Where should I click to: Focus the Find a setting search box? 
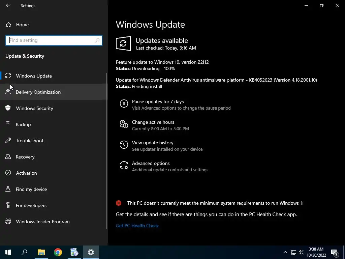click(54, 40)
